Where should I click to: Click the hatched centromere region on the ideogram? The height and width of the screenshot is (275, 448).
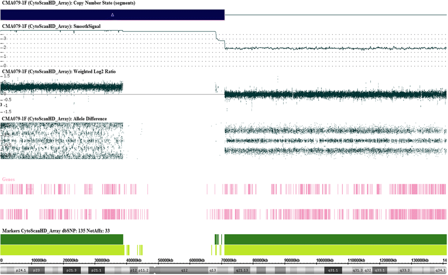click(x=155, y=270)
